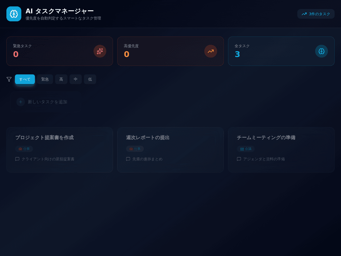This screenshot has height=256, width=341.
Task: Select the すべて filter
Action: tap(25, 79)
